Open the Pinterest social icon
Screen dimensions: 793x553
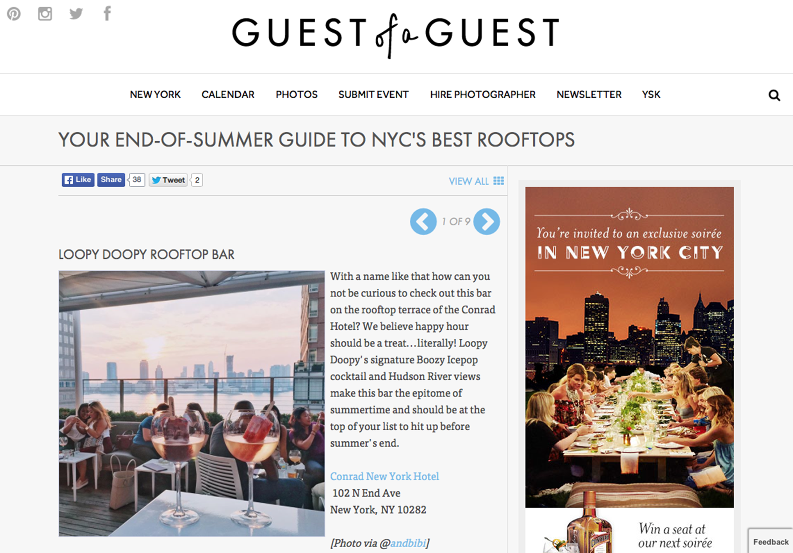coord(14,14)
